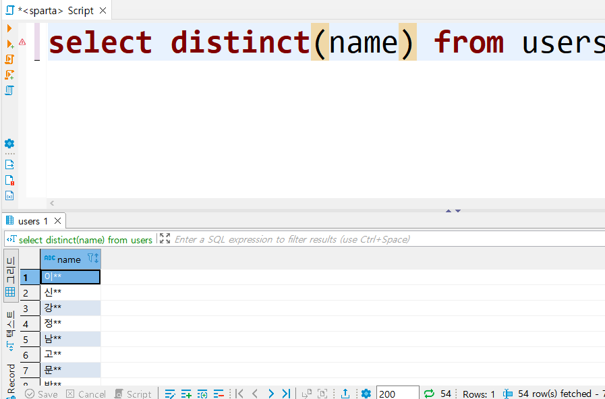The height and width of the screenshot is (399, 605).
Task: Execute script in separate tabs icon
Action: coord(9,75)
